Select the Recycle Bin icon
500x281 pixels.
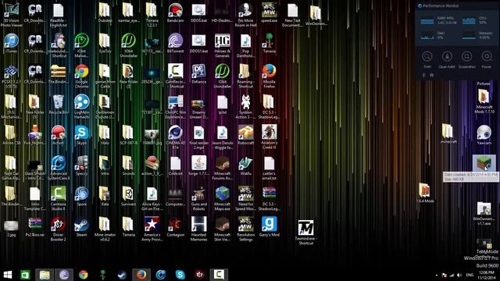[59, 105]
